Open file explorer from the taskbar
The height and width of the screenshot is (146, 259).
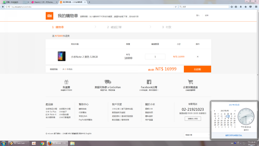(72, 143)
